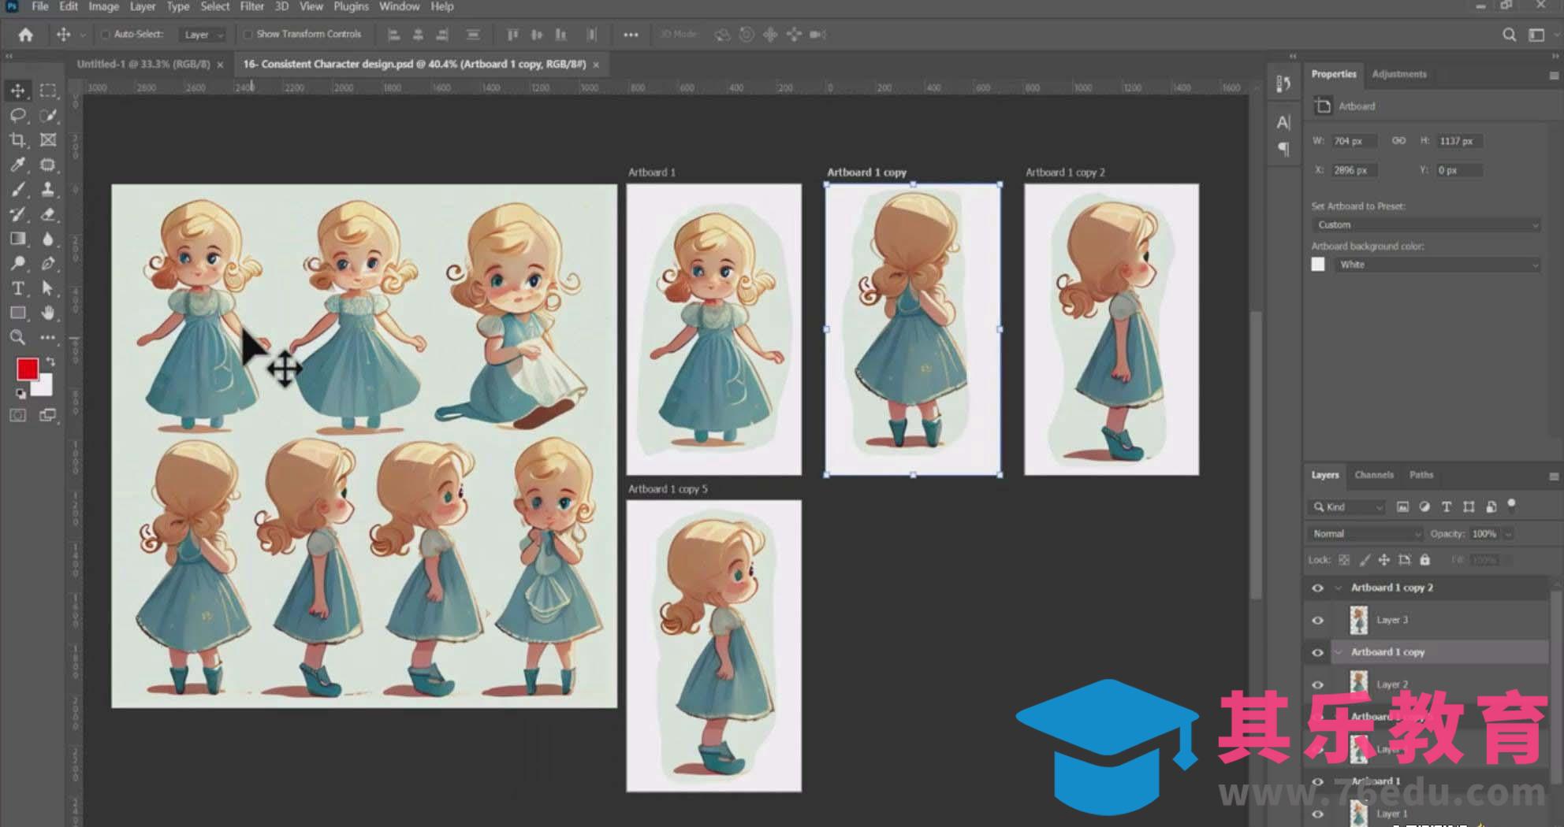Select the Brush tool
The image size is (1564, 827).
tap(17, 190)
